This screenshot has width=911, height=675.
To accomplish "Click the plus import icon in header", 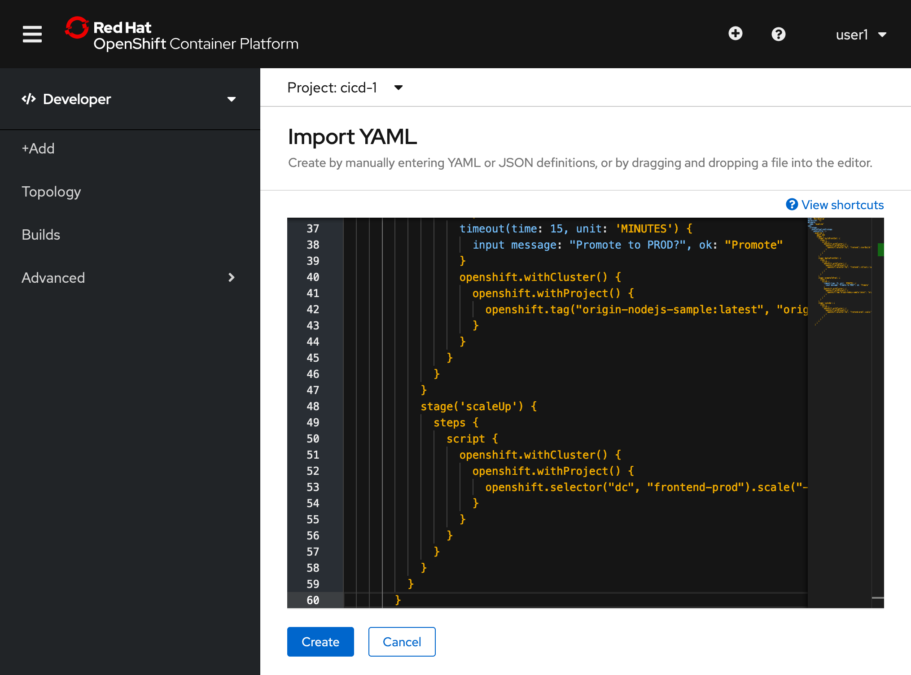I will [x=735, y=34].
